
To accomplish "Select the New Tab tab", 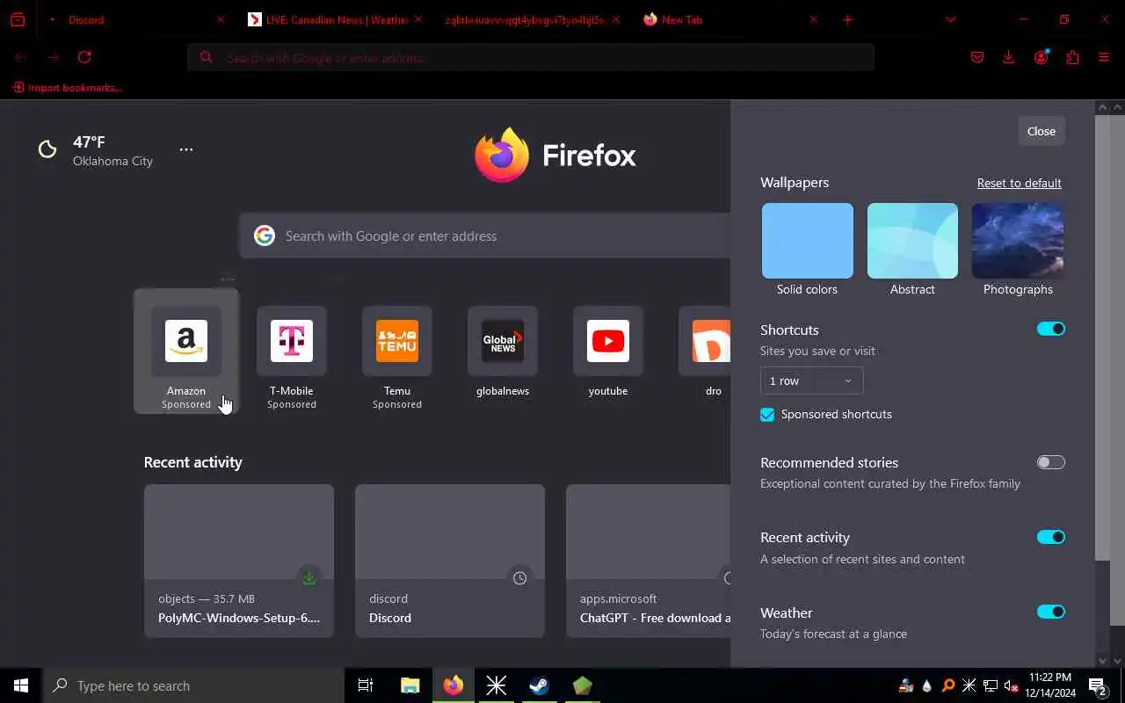I will (729, 19).
